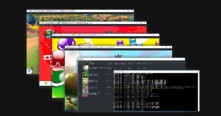
Task: Click title icon of Super Mario Odyssey window
Action: [41, 23]
